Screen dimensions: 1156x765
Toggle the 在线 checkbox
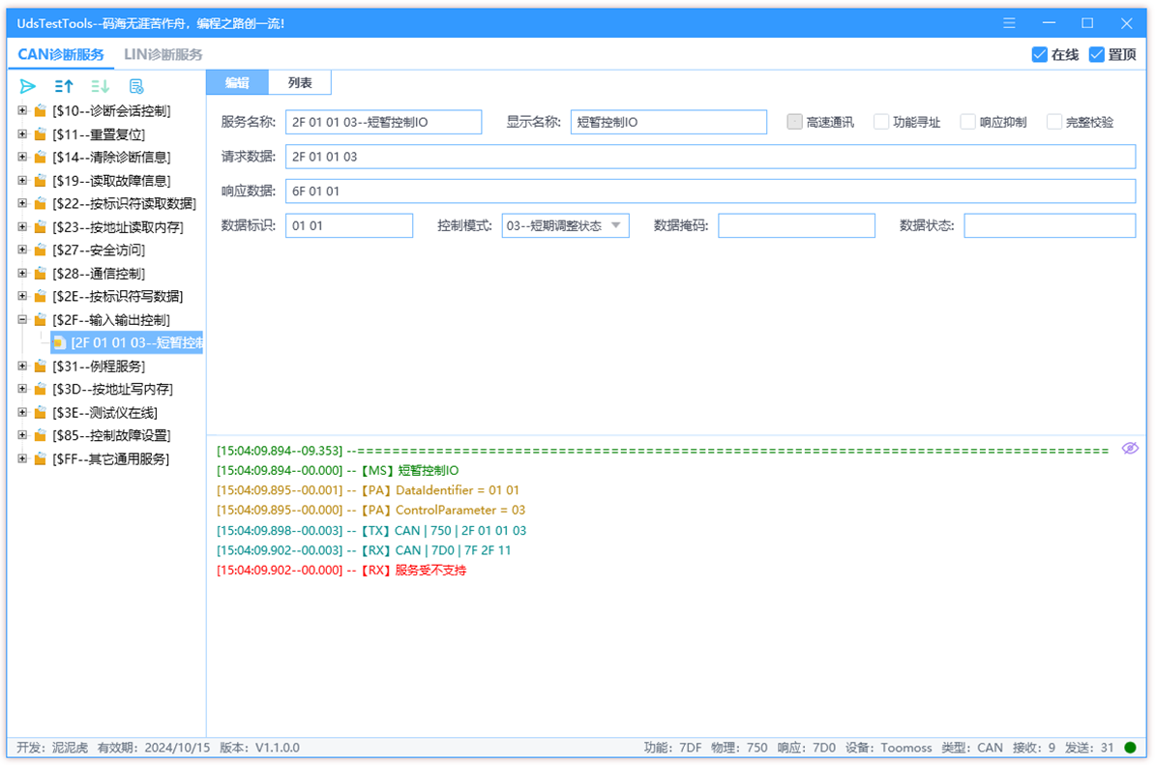(1040, 54)
